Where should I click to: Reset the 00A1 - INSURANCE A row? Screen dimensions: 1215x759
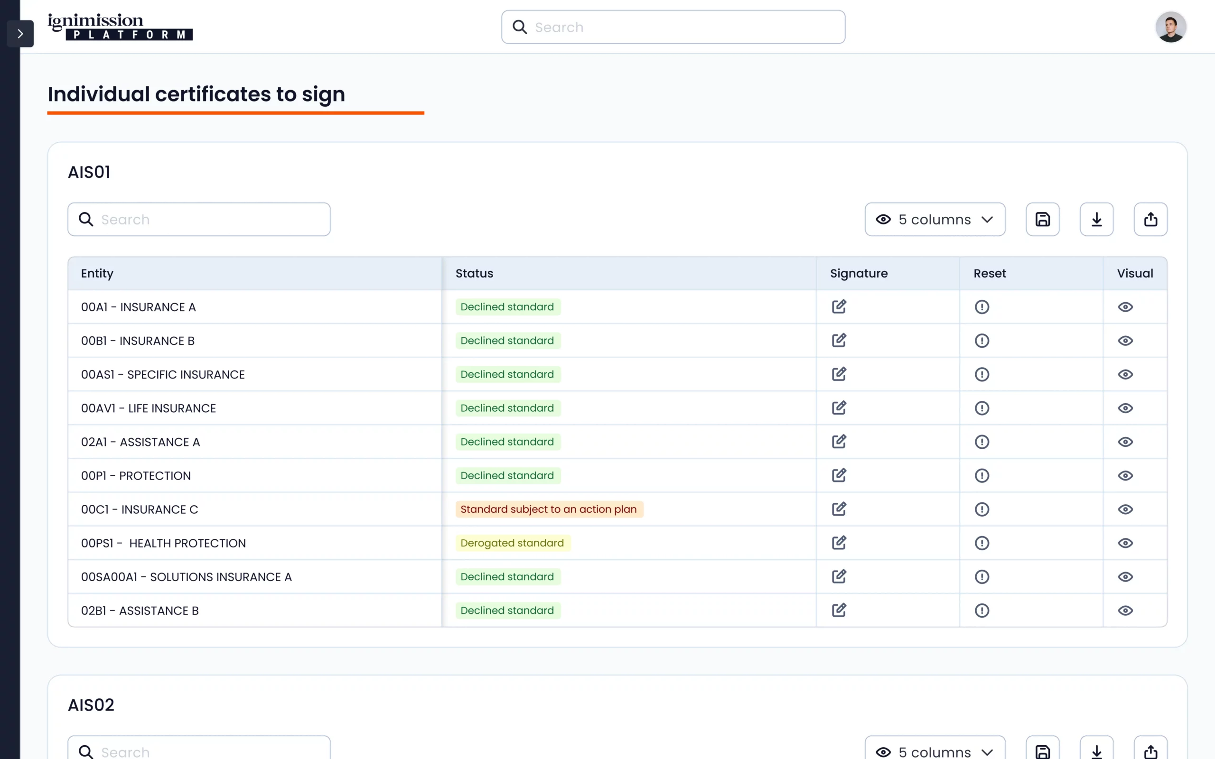click(x=981, y=307)
